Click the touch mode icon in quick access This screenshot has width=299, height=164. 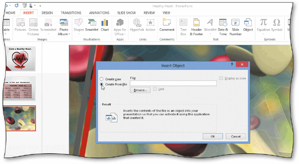(31, 5)
